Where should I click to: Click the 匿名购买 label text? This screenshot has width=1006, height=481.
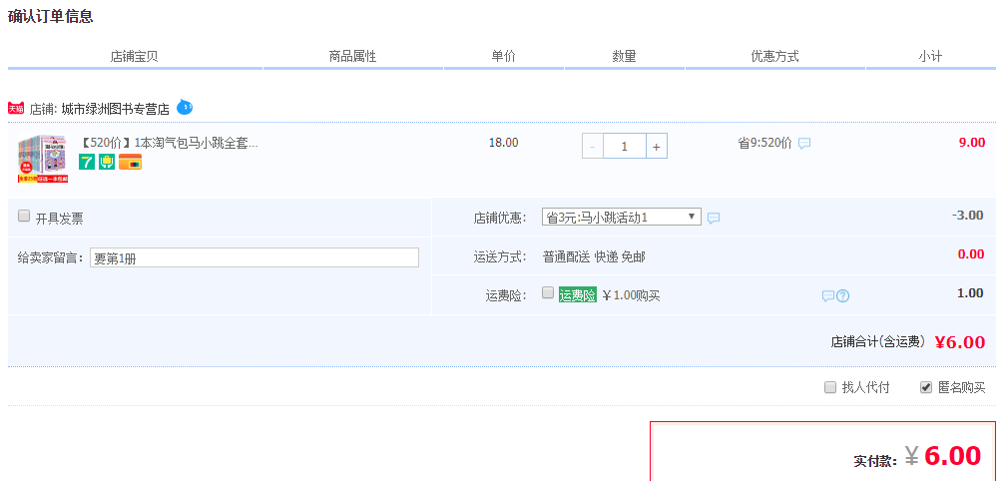pyautogui.click(x=962, y=387)
